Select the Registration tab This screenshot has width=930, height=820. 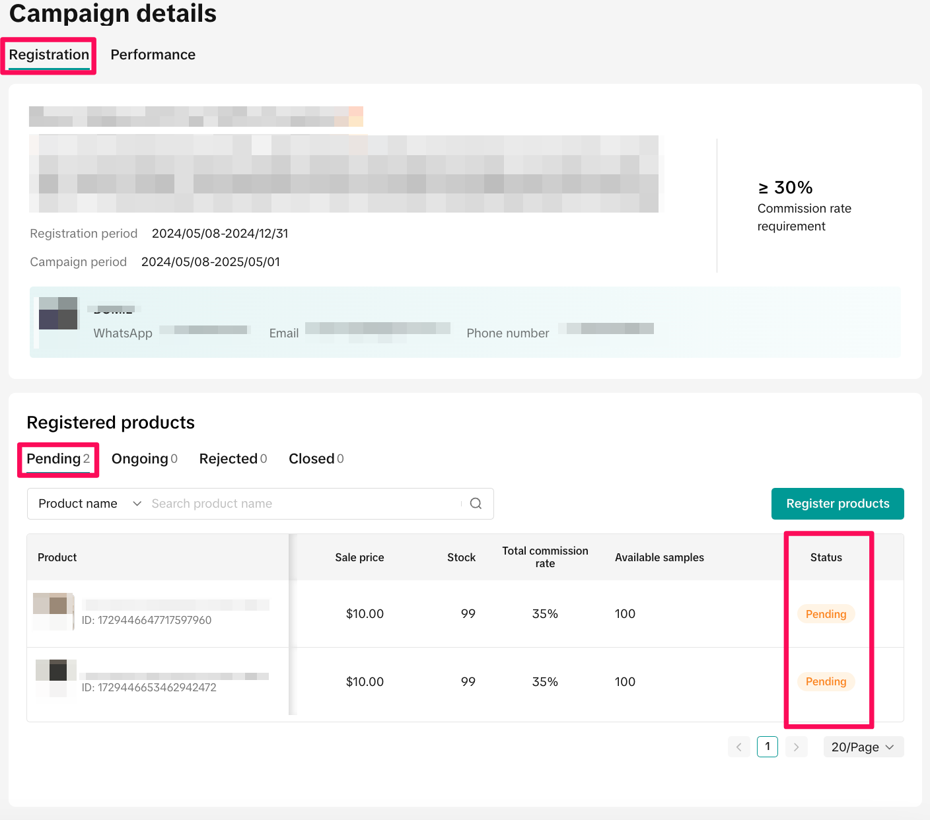(x=49, y=55)
